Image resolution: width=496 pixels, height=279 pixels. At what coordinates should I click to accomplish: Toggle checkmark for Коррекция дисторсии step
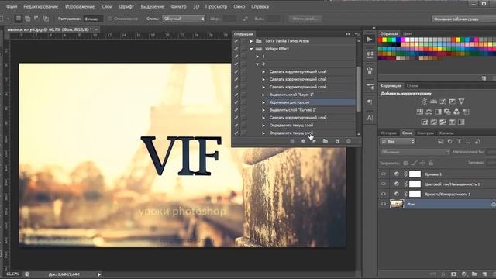tap(236, 102)
